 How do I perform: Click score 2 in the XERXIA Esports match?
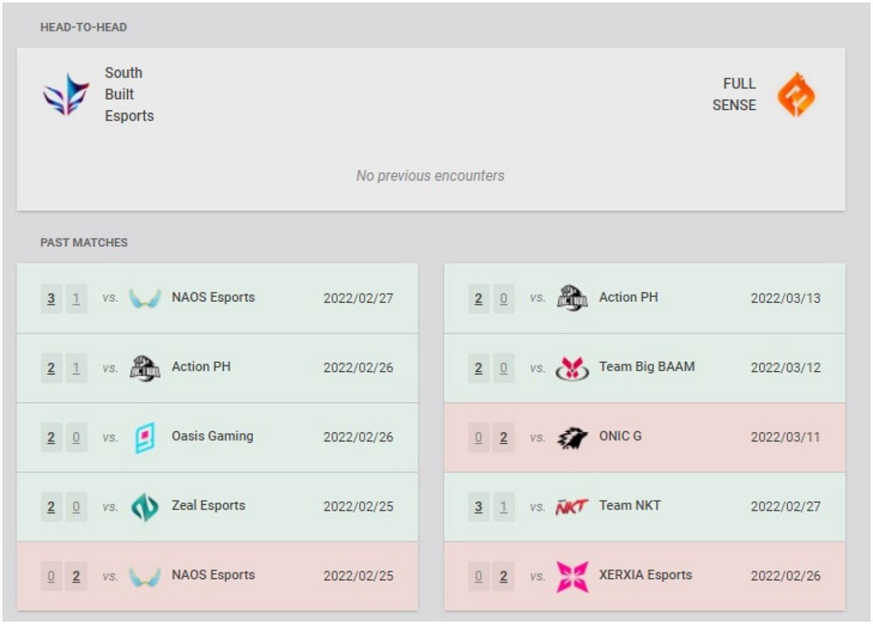pos(503,576)
